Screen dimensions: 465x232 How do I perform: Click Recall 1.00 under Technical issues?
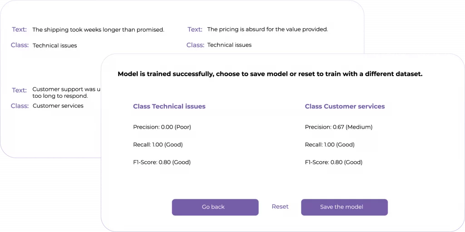(158, 145)
